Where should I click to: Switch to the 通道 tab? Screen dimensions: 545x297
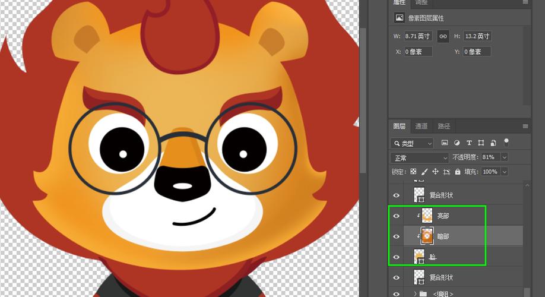[422, 127]
